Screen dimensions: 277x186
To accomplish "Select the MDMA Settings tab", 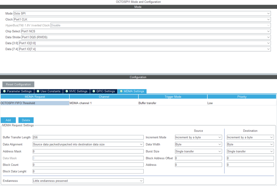I will 132,91.
